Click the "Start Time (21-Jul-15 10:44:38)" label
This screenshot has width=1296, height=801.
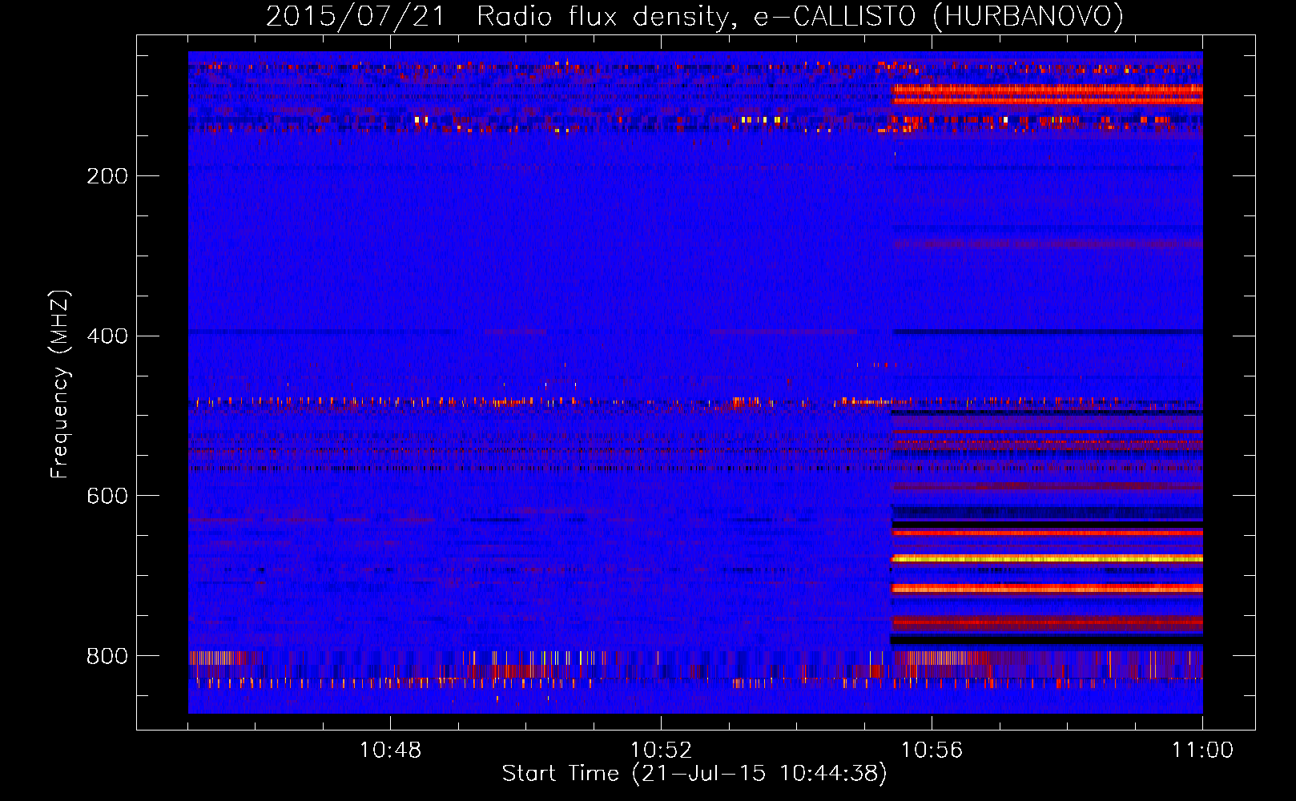(694, 774)
